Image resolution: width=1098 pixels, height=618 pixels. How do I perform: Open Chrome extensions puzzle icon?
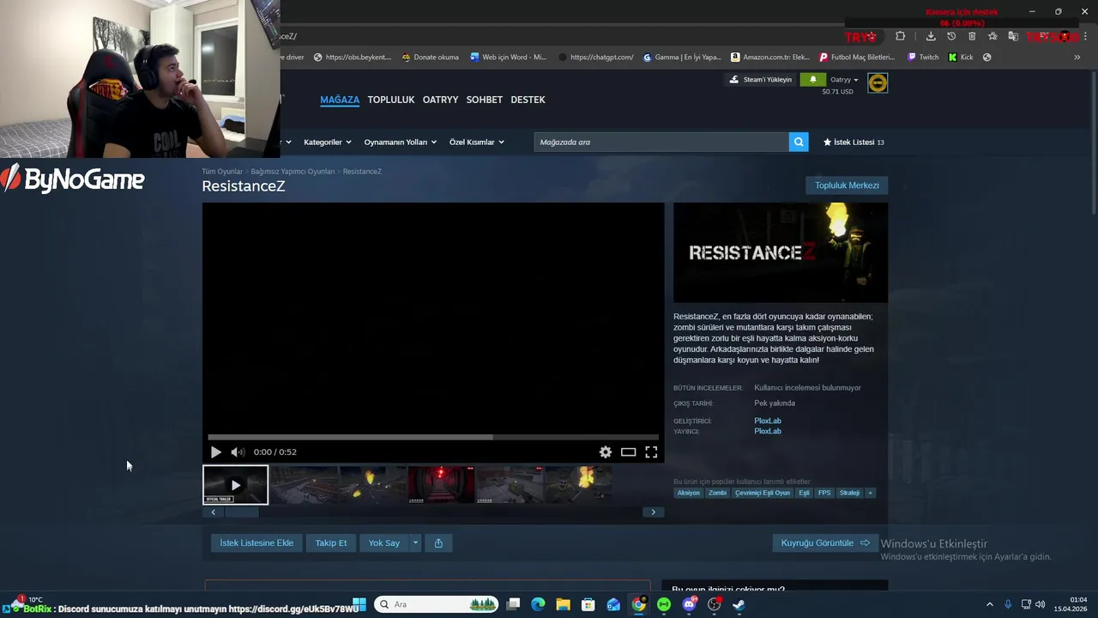tap(900, 36)
